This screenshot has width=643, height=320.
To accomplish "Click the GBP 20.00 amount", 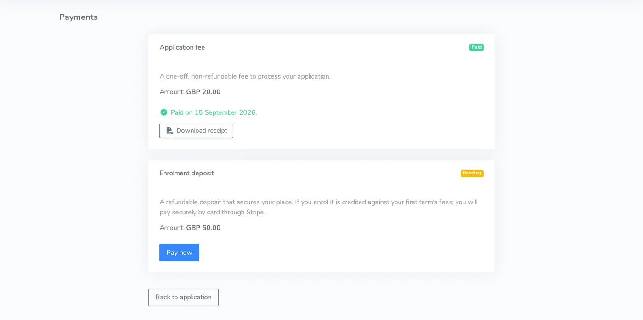I will click(203, 92).
